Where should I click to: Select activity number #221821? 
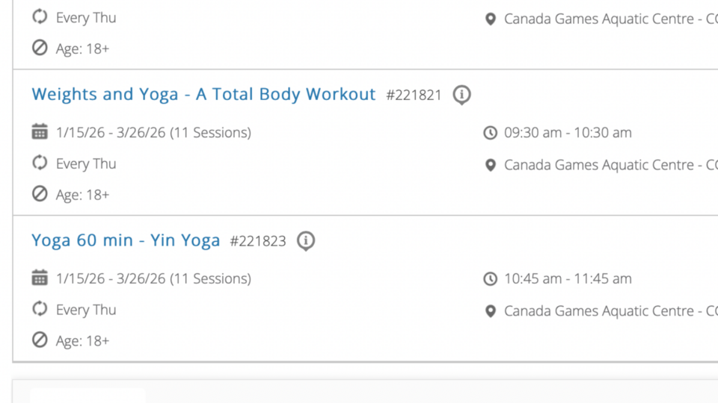click(x=414, y=96)
